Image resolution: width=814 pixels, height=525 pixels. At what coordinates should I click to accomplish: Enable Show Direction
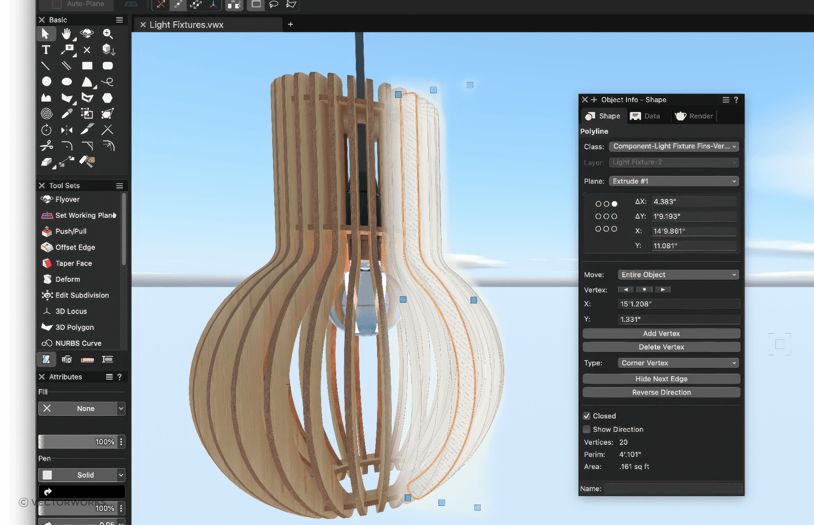(587, 429)
